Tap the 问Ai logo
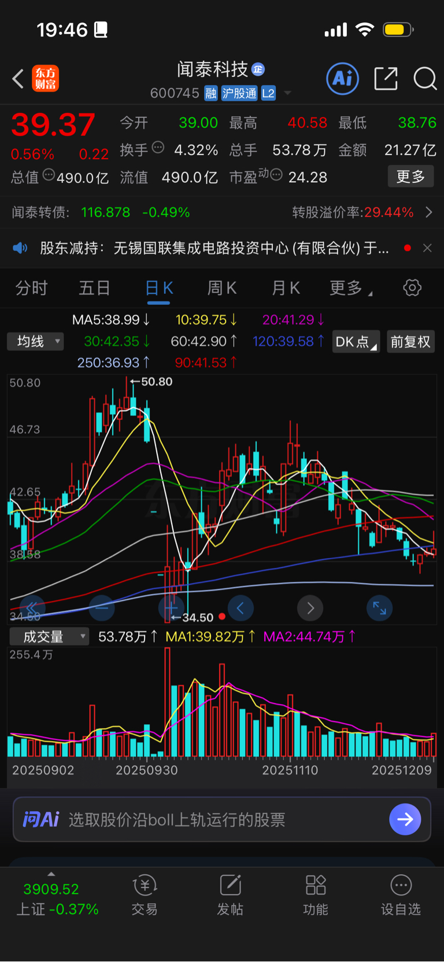444x962 pixels. click(40, 819)
